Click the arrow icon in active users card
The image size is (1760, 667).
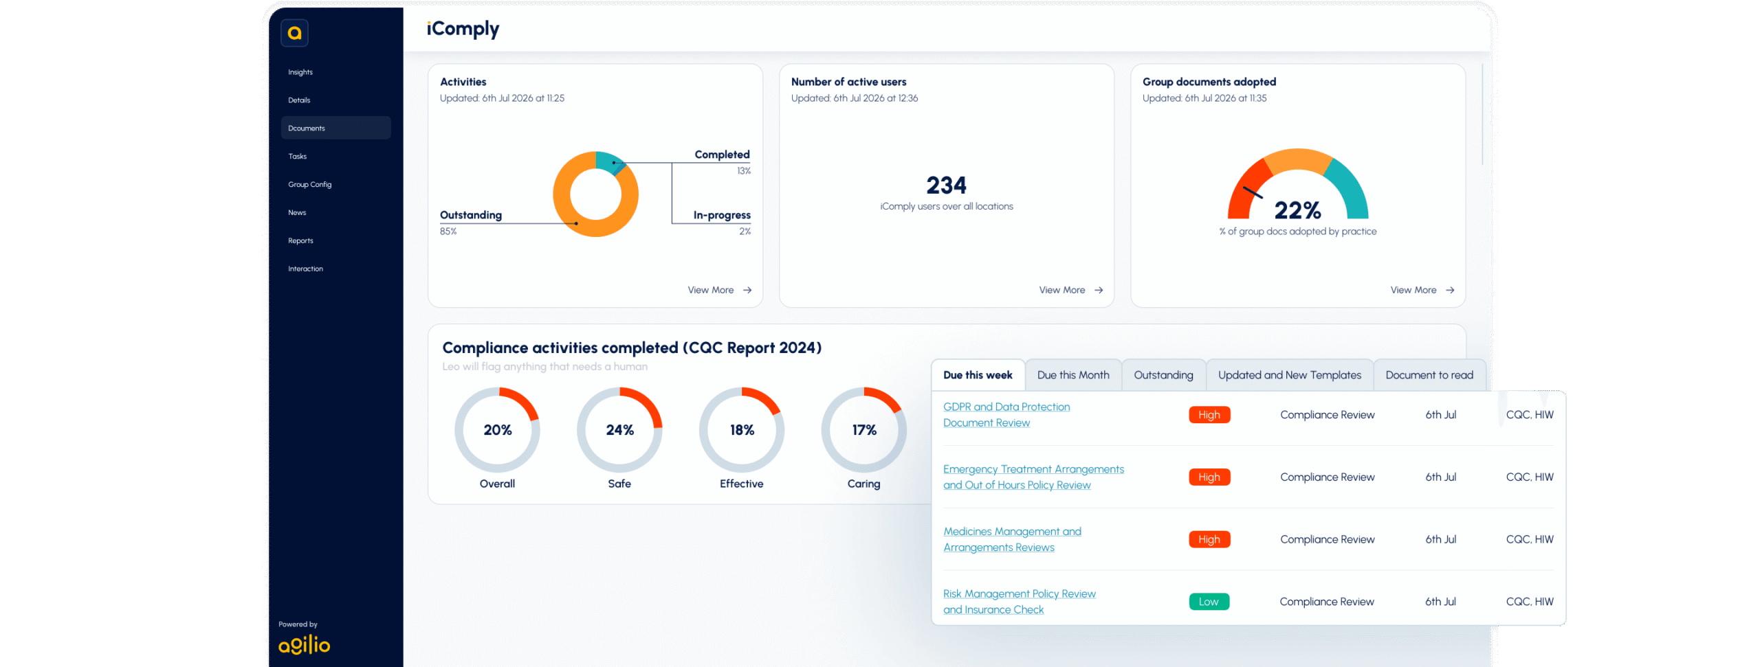pos(1099,290)
